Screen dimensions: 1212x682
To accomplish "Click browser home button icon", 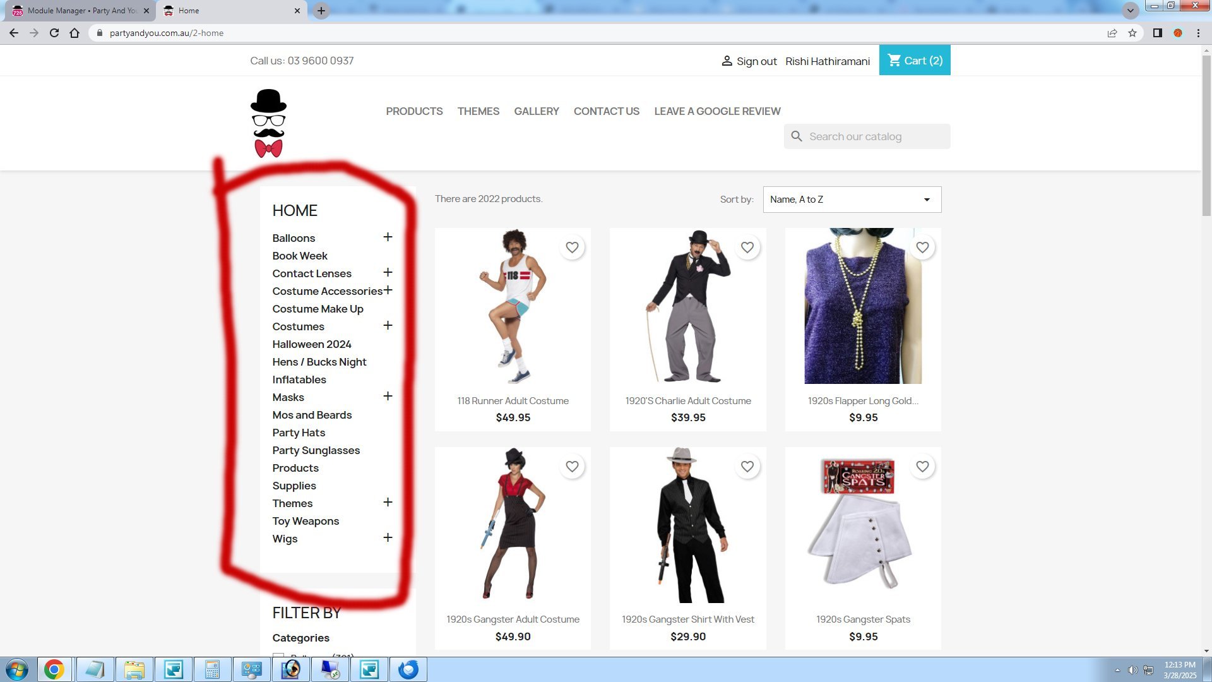I will click(x=74, y=33).
